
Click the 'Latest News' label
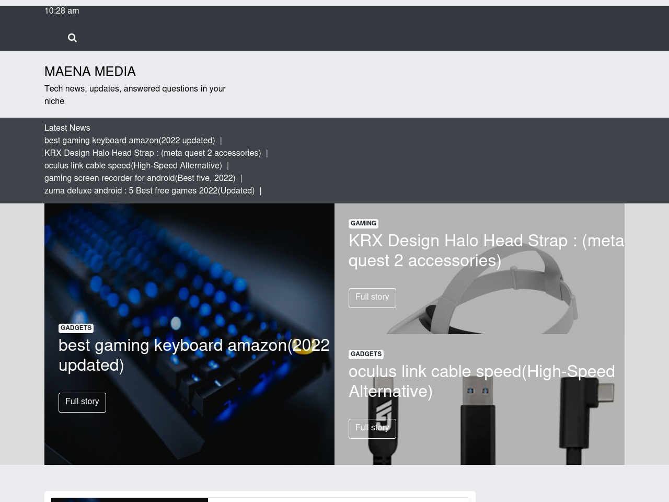click(67, 128)
